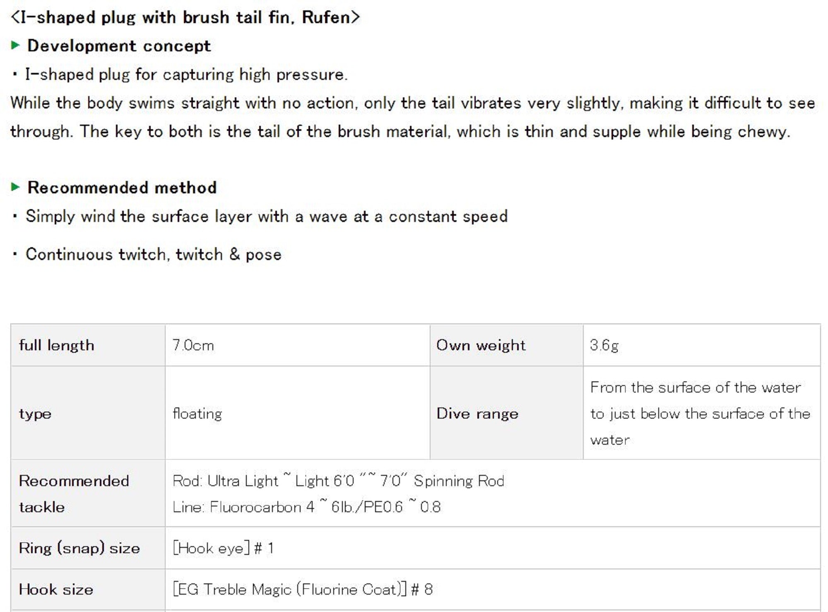The width and height of the screenshot is (828, 612).
Task: Click the "Ring (snap) size" label
Action: [79, 548]
